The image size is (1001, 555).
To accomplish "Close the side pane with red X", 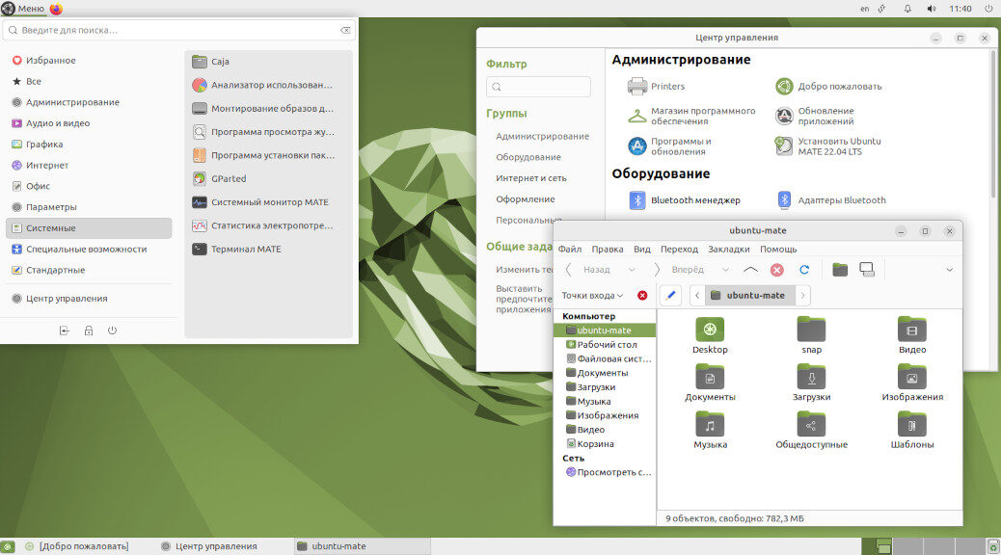I will [x=642, y=296].
